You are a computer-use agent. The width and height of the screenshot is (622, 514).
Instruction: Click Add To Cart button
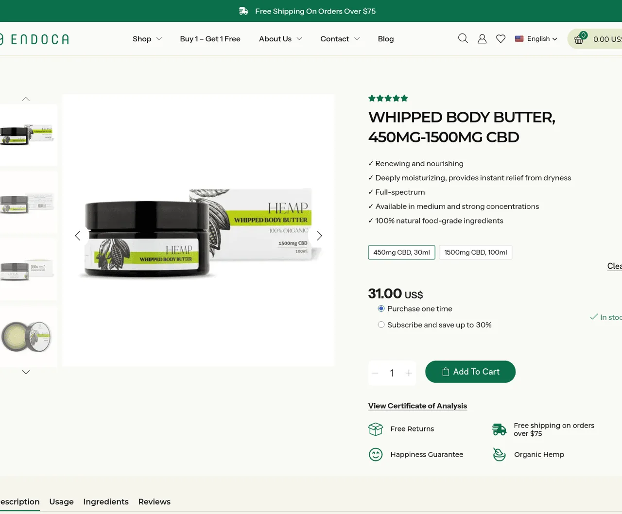[470, 372]
